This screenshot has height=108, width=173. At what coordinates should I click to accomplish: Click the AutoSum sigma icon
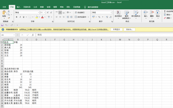(165, 11)
